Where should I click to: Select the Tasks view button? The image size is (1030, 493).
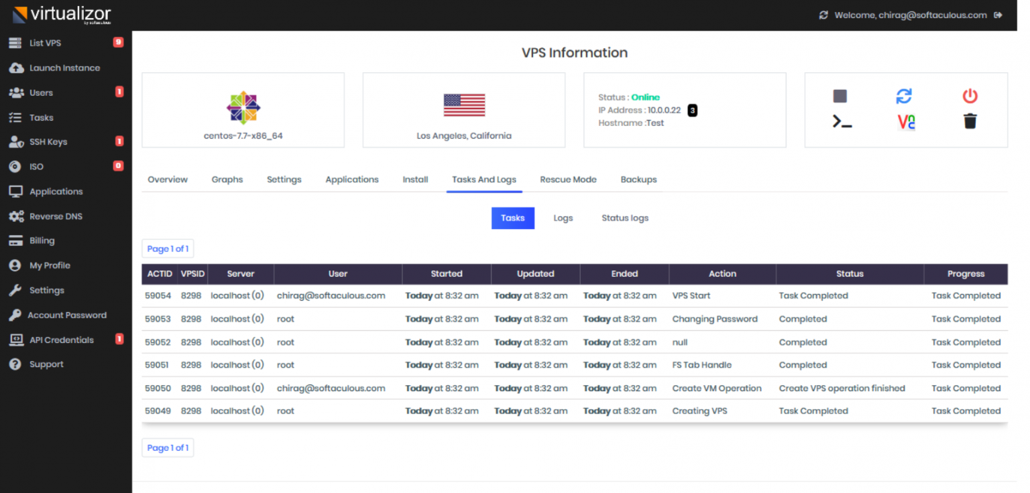click(x=513, y=218)
